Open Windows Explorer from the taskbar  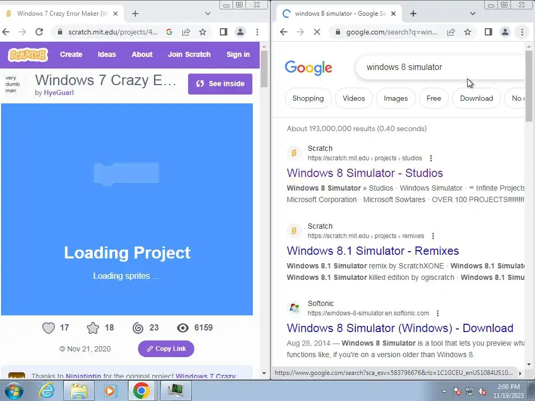(x=78, y=391)
